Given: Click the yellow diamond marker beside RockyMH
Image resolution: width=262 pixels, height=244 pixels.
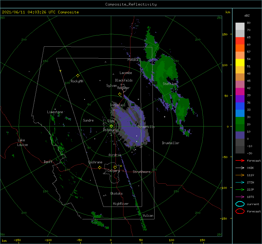Looking at the screenshot, I should click(78, 76).
